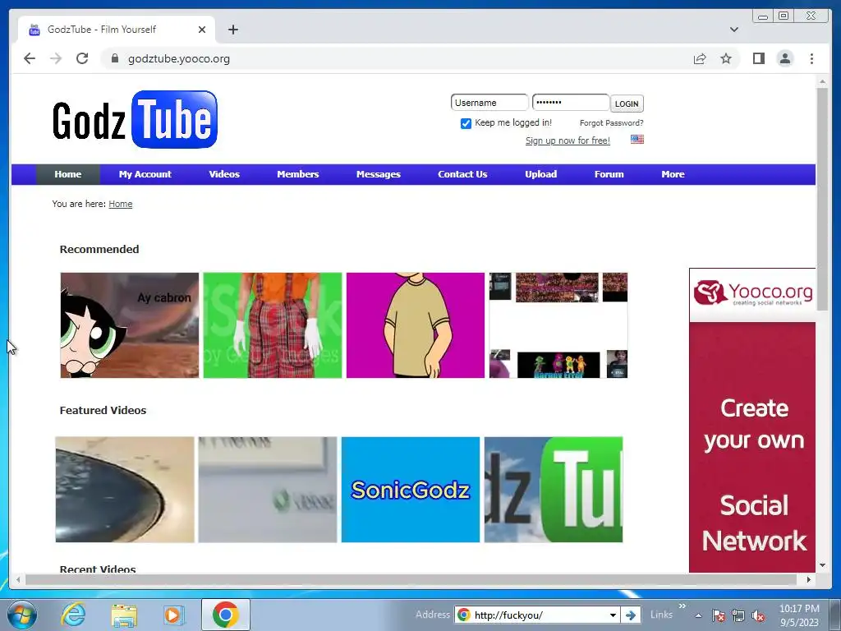
Task: Open Windows Media Player taskbar icon
Action: click(174, 615)
